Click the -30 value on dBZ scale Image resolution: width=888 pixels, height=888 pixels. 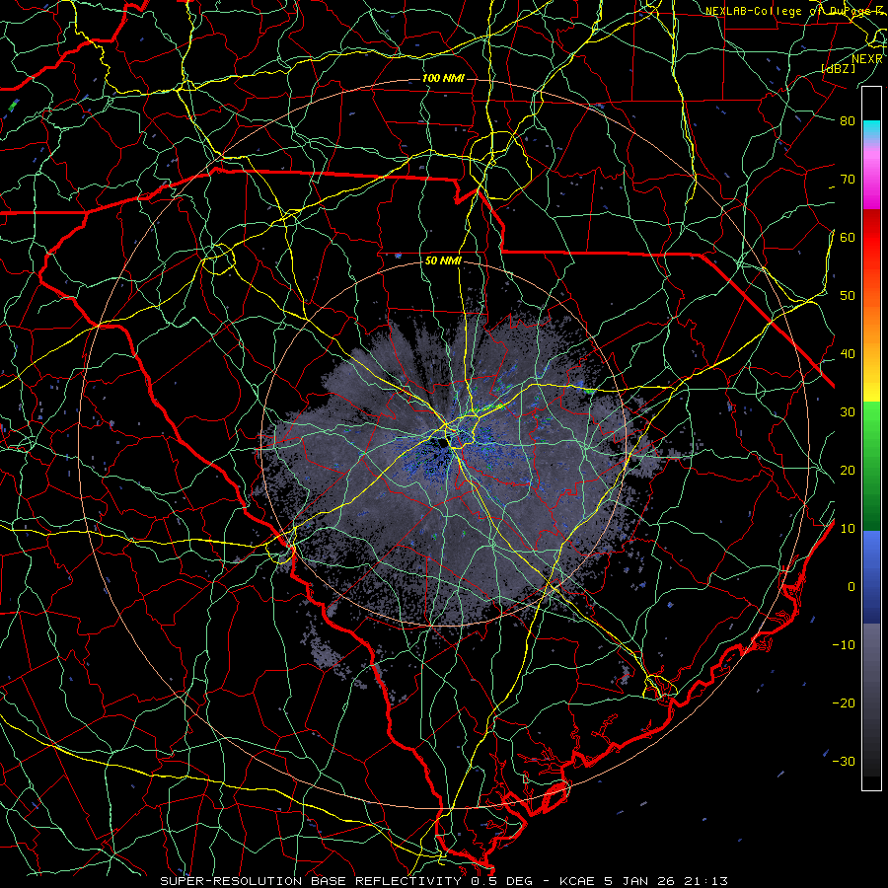point(844,761)
